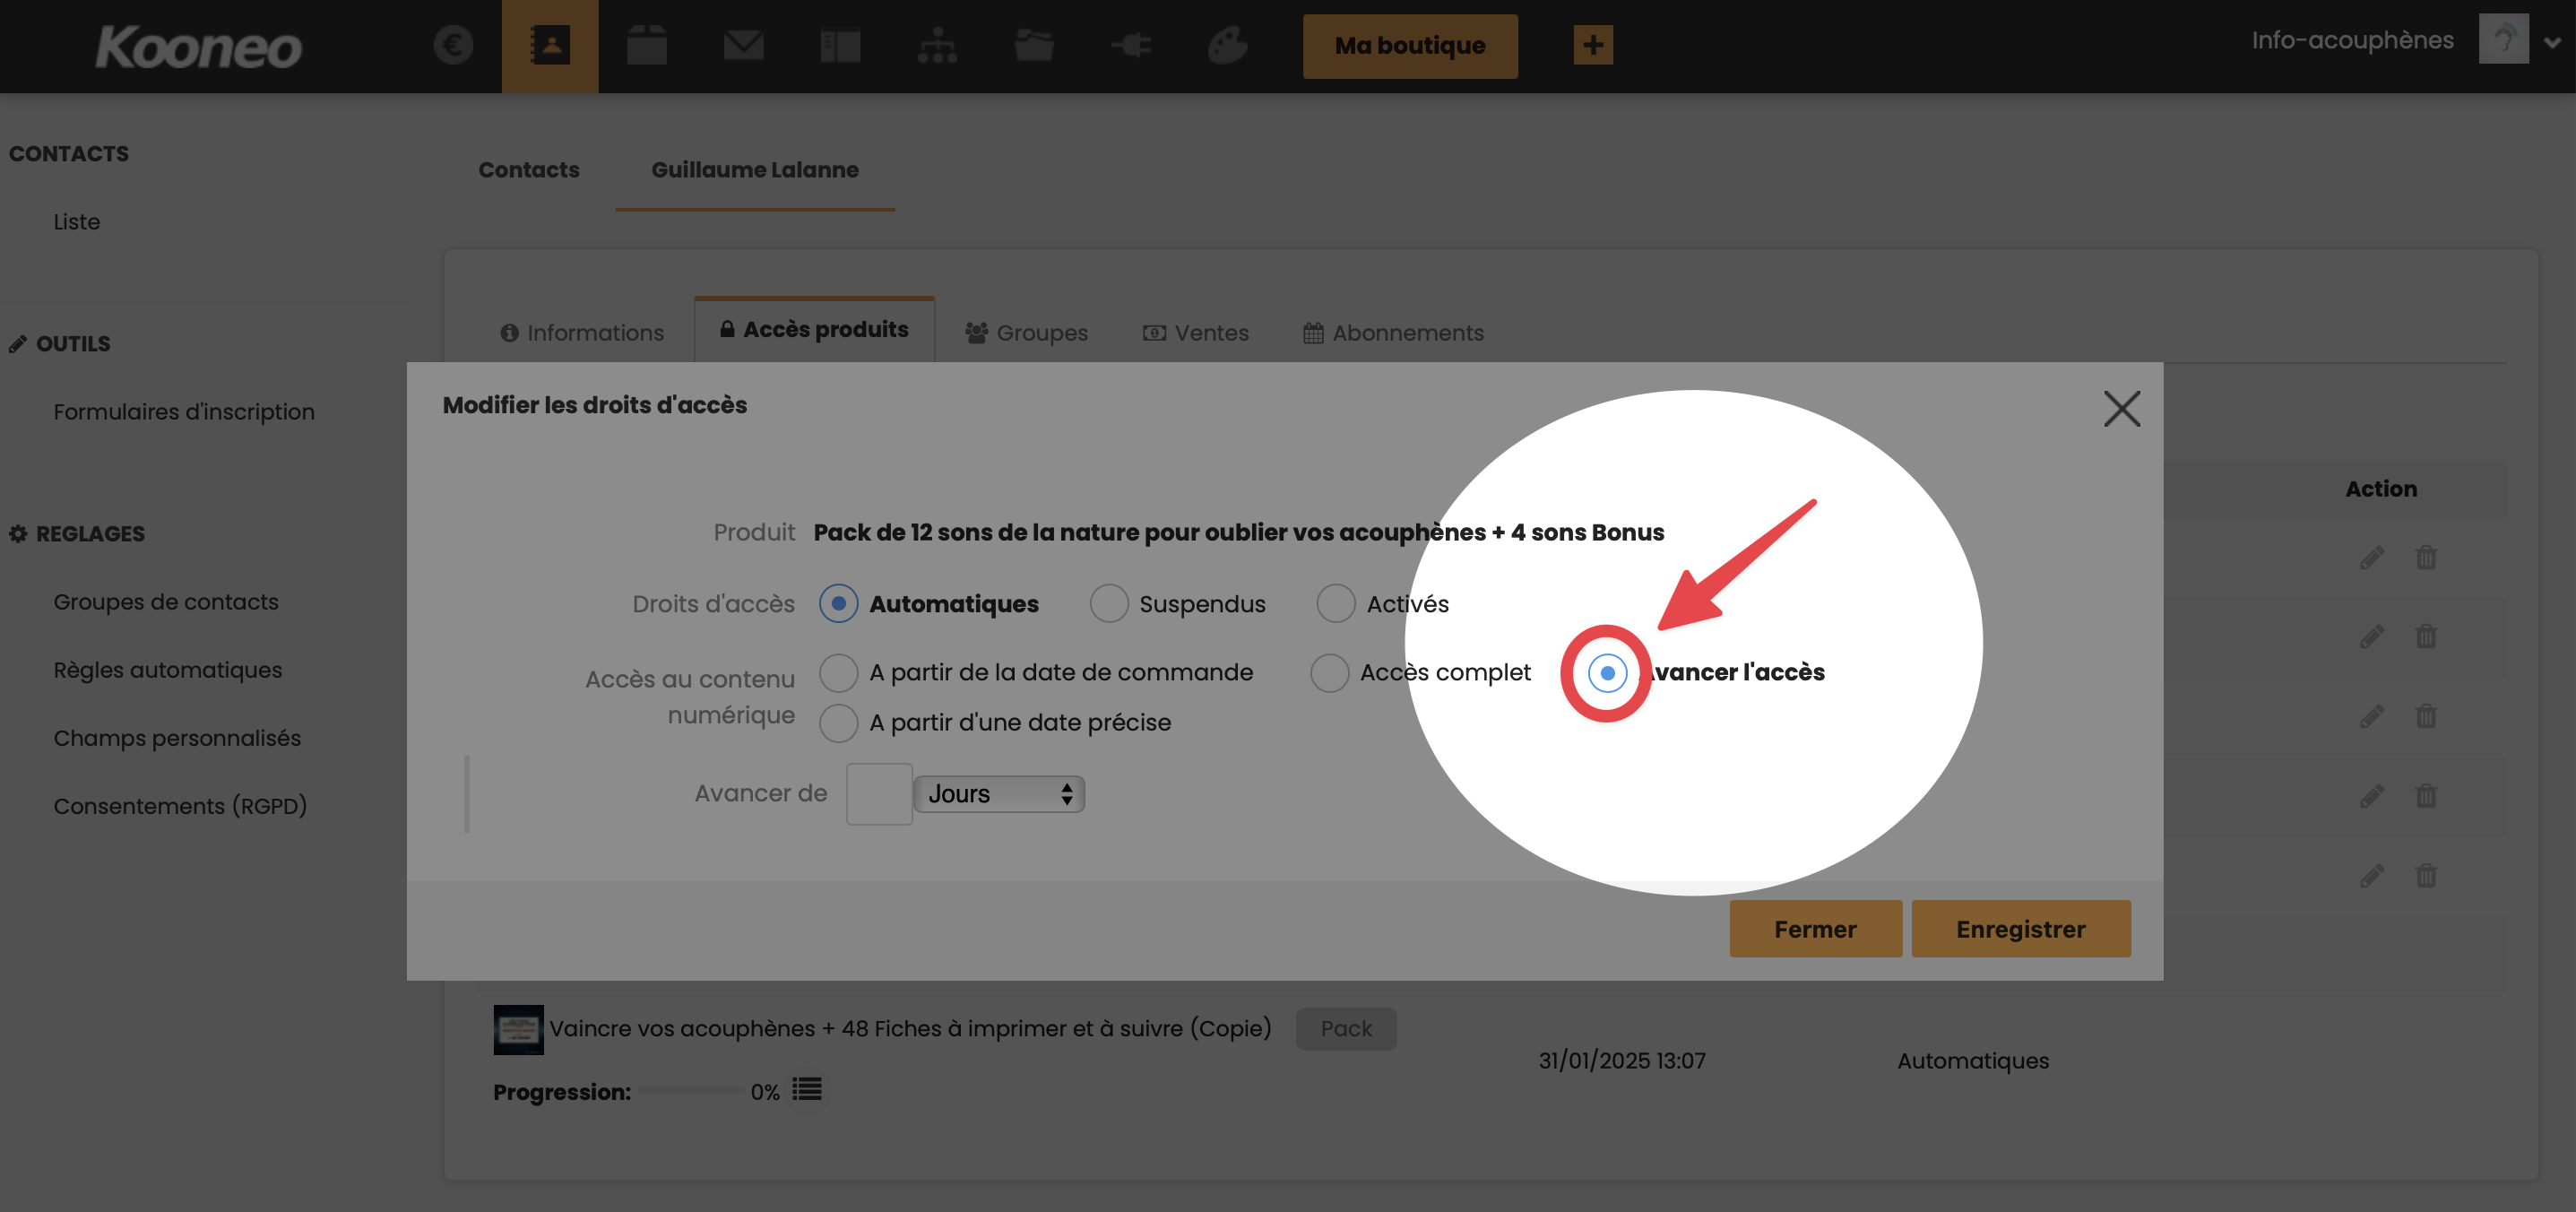2576x1212 pixels.
Task: Open the design palette icon
Action: click(x=1227, y=45)
